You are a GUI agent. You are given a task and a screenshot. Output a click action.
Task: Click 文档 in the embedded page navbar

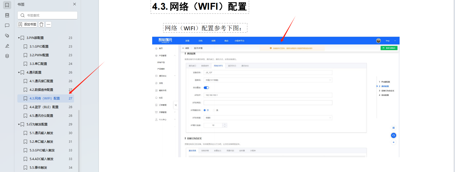(200, 41)
